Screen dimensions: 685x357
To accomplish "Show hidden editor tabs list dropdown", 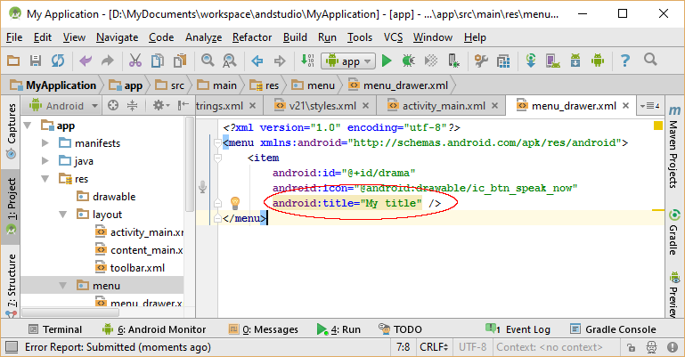I will 649,106.
